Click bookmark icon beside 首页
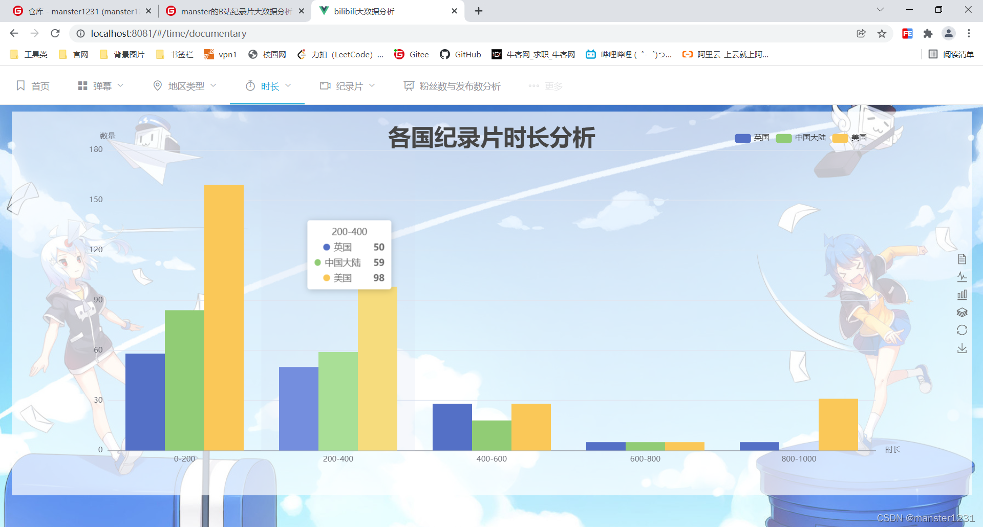983x527 pixels. pyautogui.click(x=20, y=85)
